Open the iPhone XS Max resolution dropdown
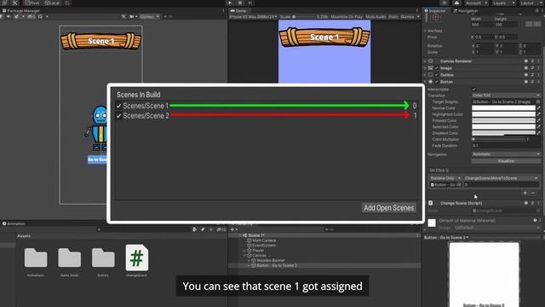 pos(253,17)
